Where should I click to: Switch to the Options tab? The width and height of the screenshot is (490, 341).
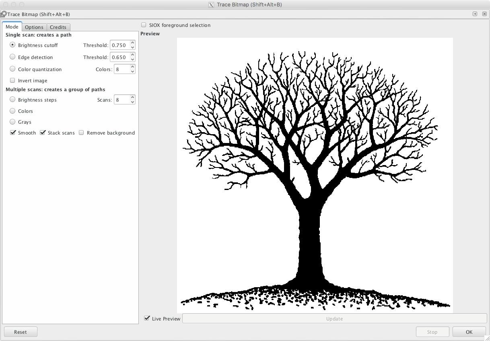tap(34, 27)
